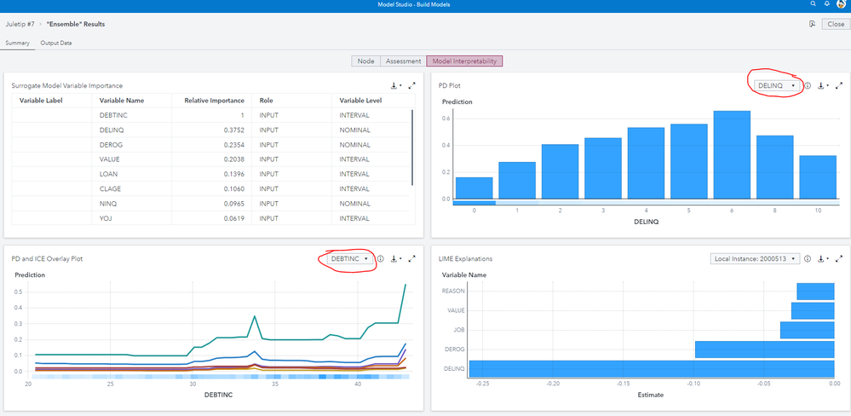This screenshot has height=416, width=851.
Task: Maximize the PD Plot panel
Action: pos(839,85)
